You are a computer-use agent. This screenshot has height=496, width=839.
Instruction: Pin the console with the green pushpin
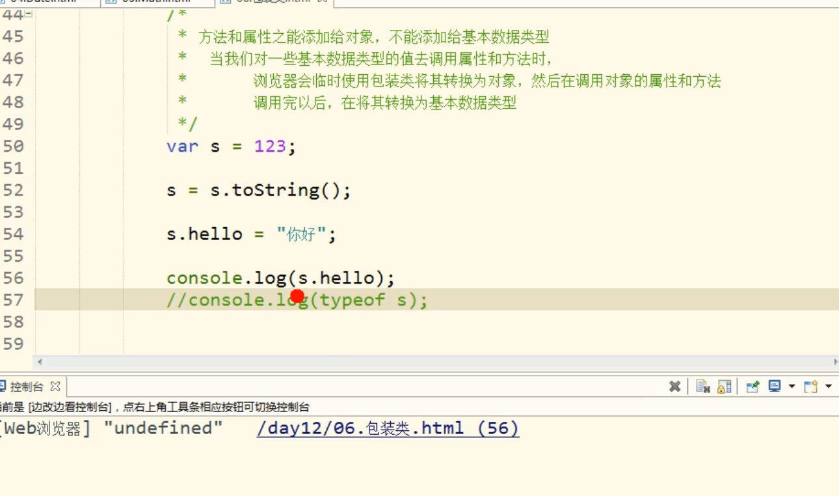click(x=752, y=387)
